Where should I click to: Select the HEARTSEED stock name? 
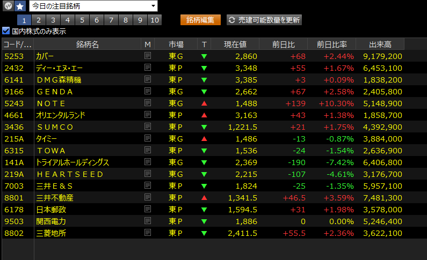(x=70, y=174)
